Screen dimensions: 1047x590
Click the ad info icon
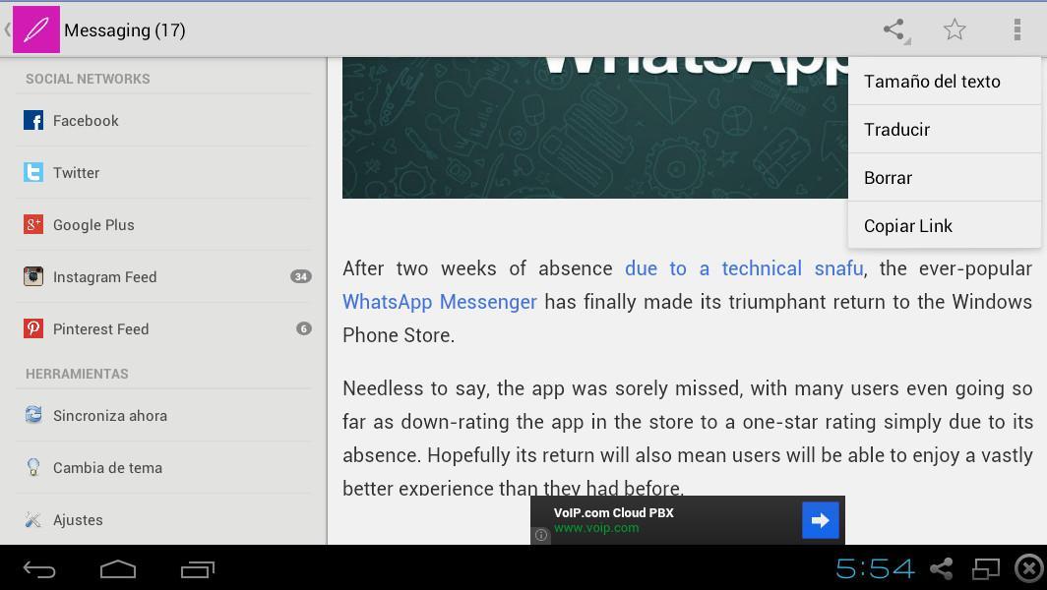coord(541,535)
